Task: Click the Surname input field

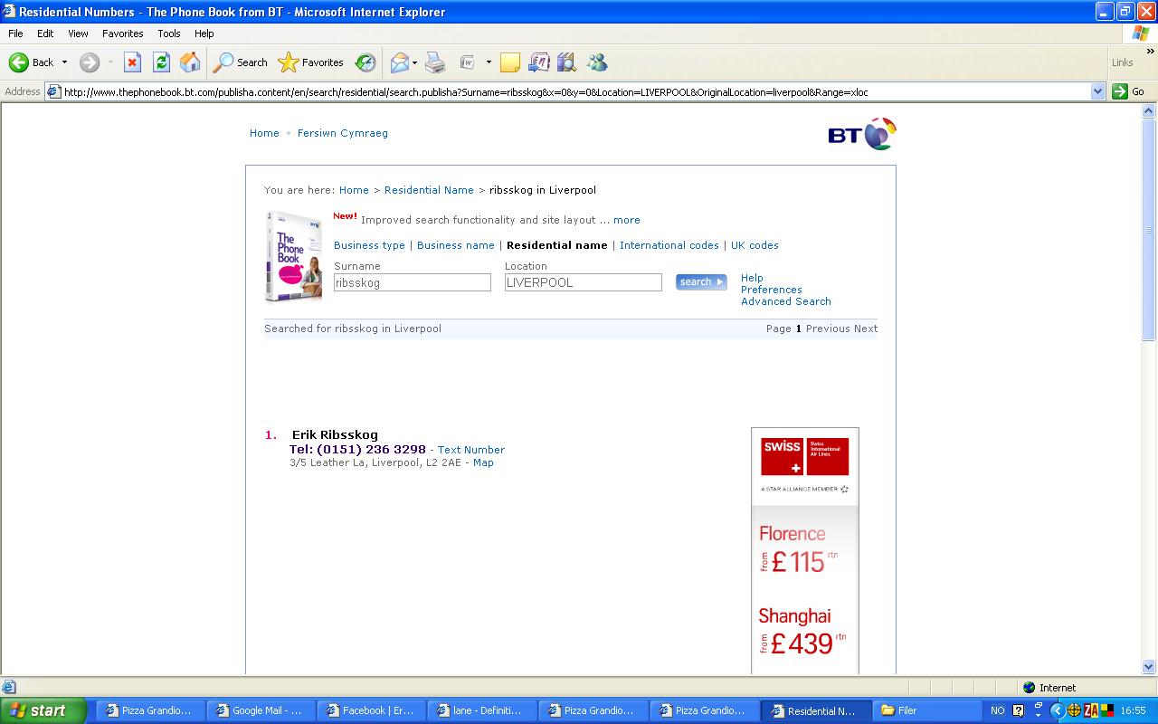Action: [413, 282]
